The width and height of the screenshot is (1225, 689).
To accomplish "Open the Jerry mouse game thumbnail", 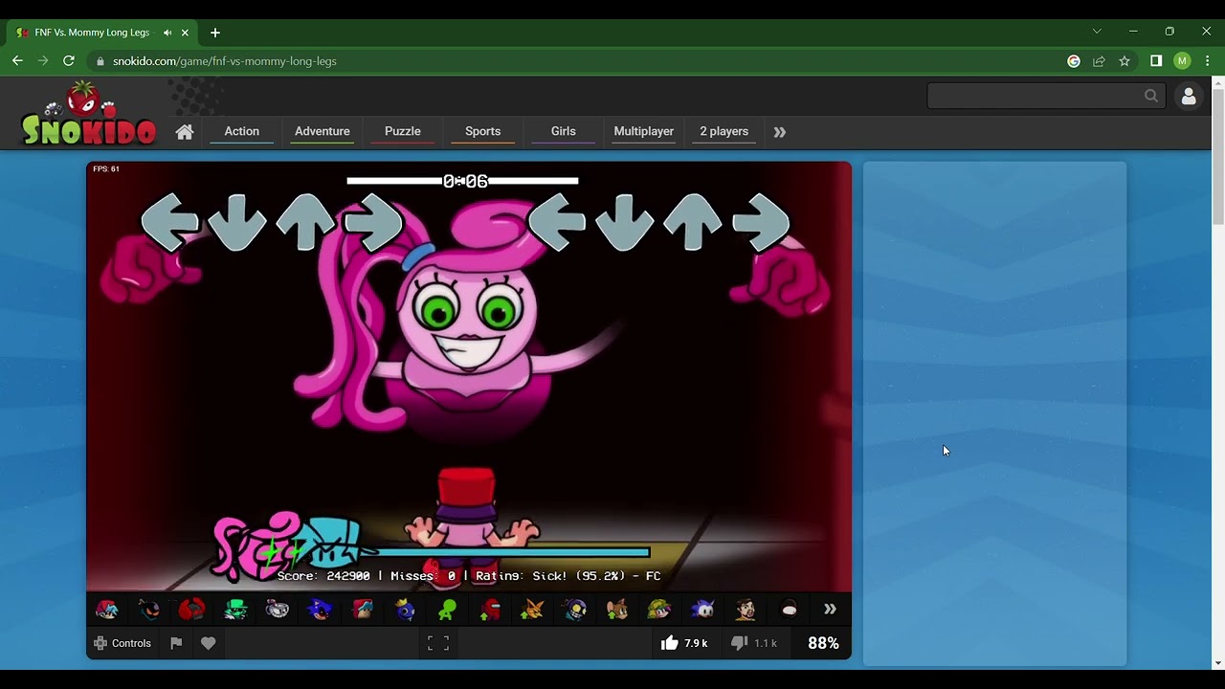I will point(617,609).
